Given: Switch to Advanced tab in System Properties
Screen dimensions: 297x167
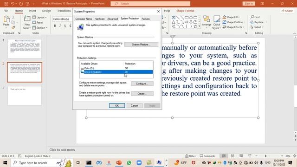Looking at the screenshot, I should point(112,19).
